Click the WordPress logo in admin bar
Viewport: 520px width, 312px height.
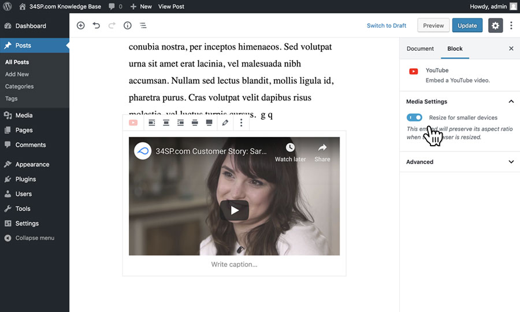(x=8, y=6)
